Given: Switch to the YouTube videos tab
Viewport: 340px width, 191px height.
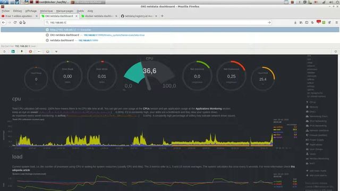Looking at the screenshot, I should [19, 16].
